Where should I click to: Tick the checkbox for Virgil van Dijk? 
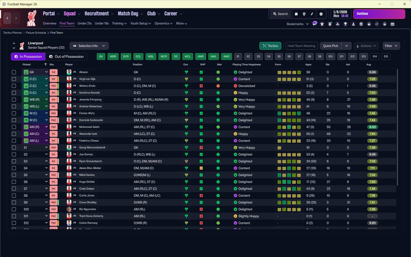click(14, 79)
